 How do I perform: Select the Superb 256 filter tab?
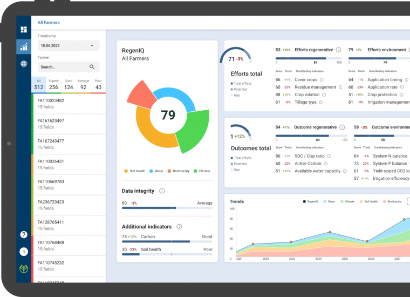coord(53,84)
